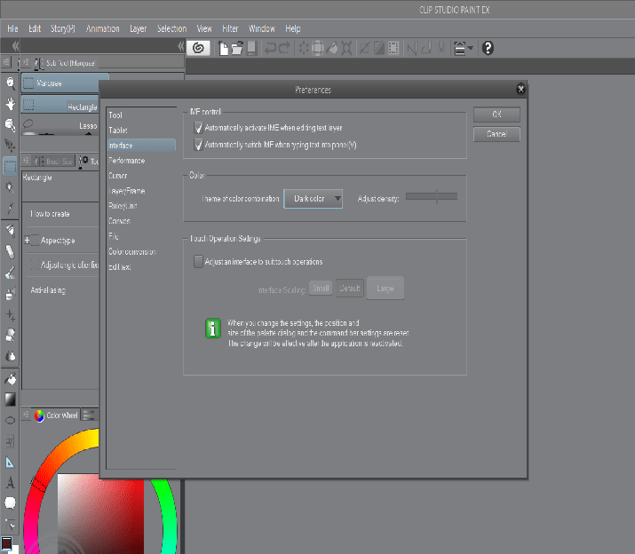Screen dimensions: 635x554
Task: Uncheck Automatically switch IME when typing text
Action: point(199,144)
